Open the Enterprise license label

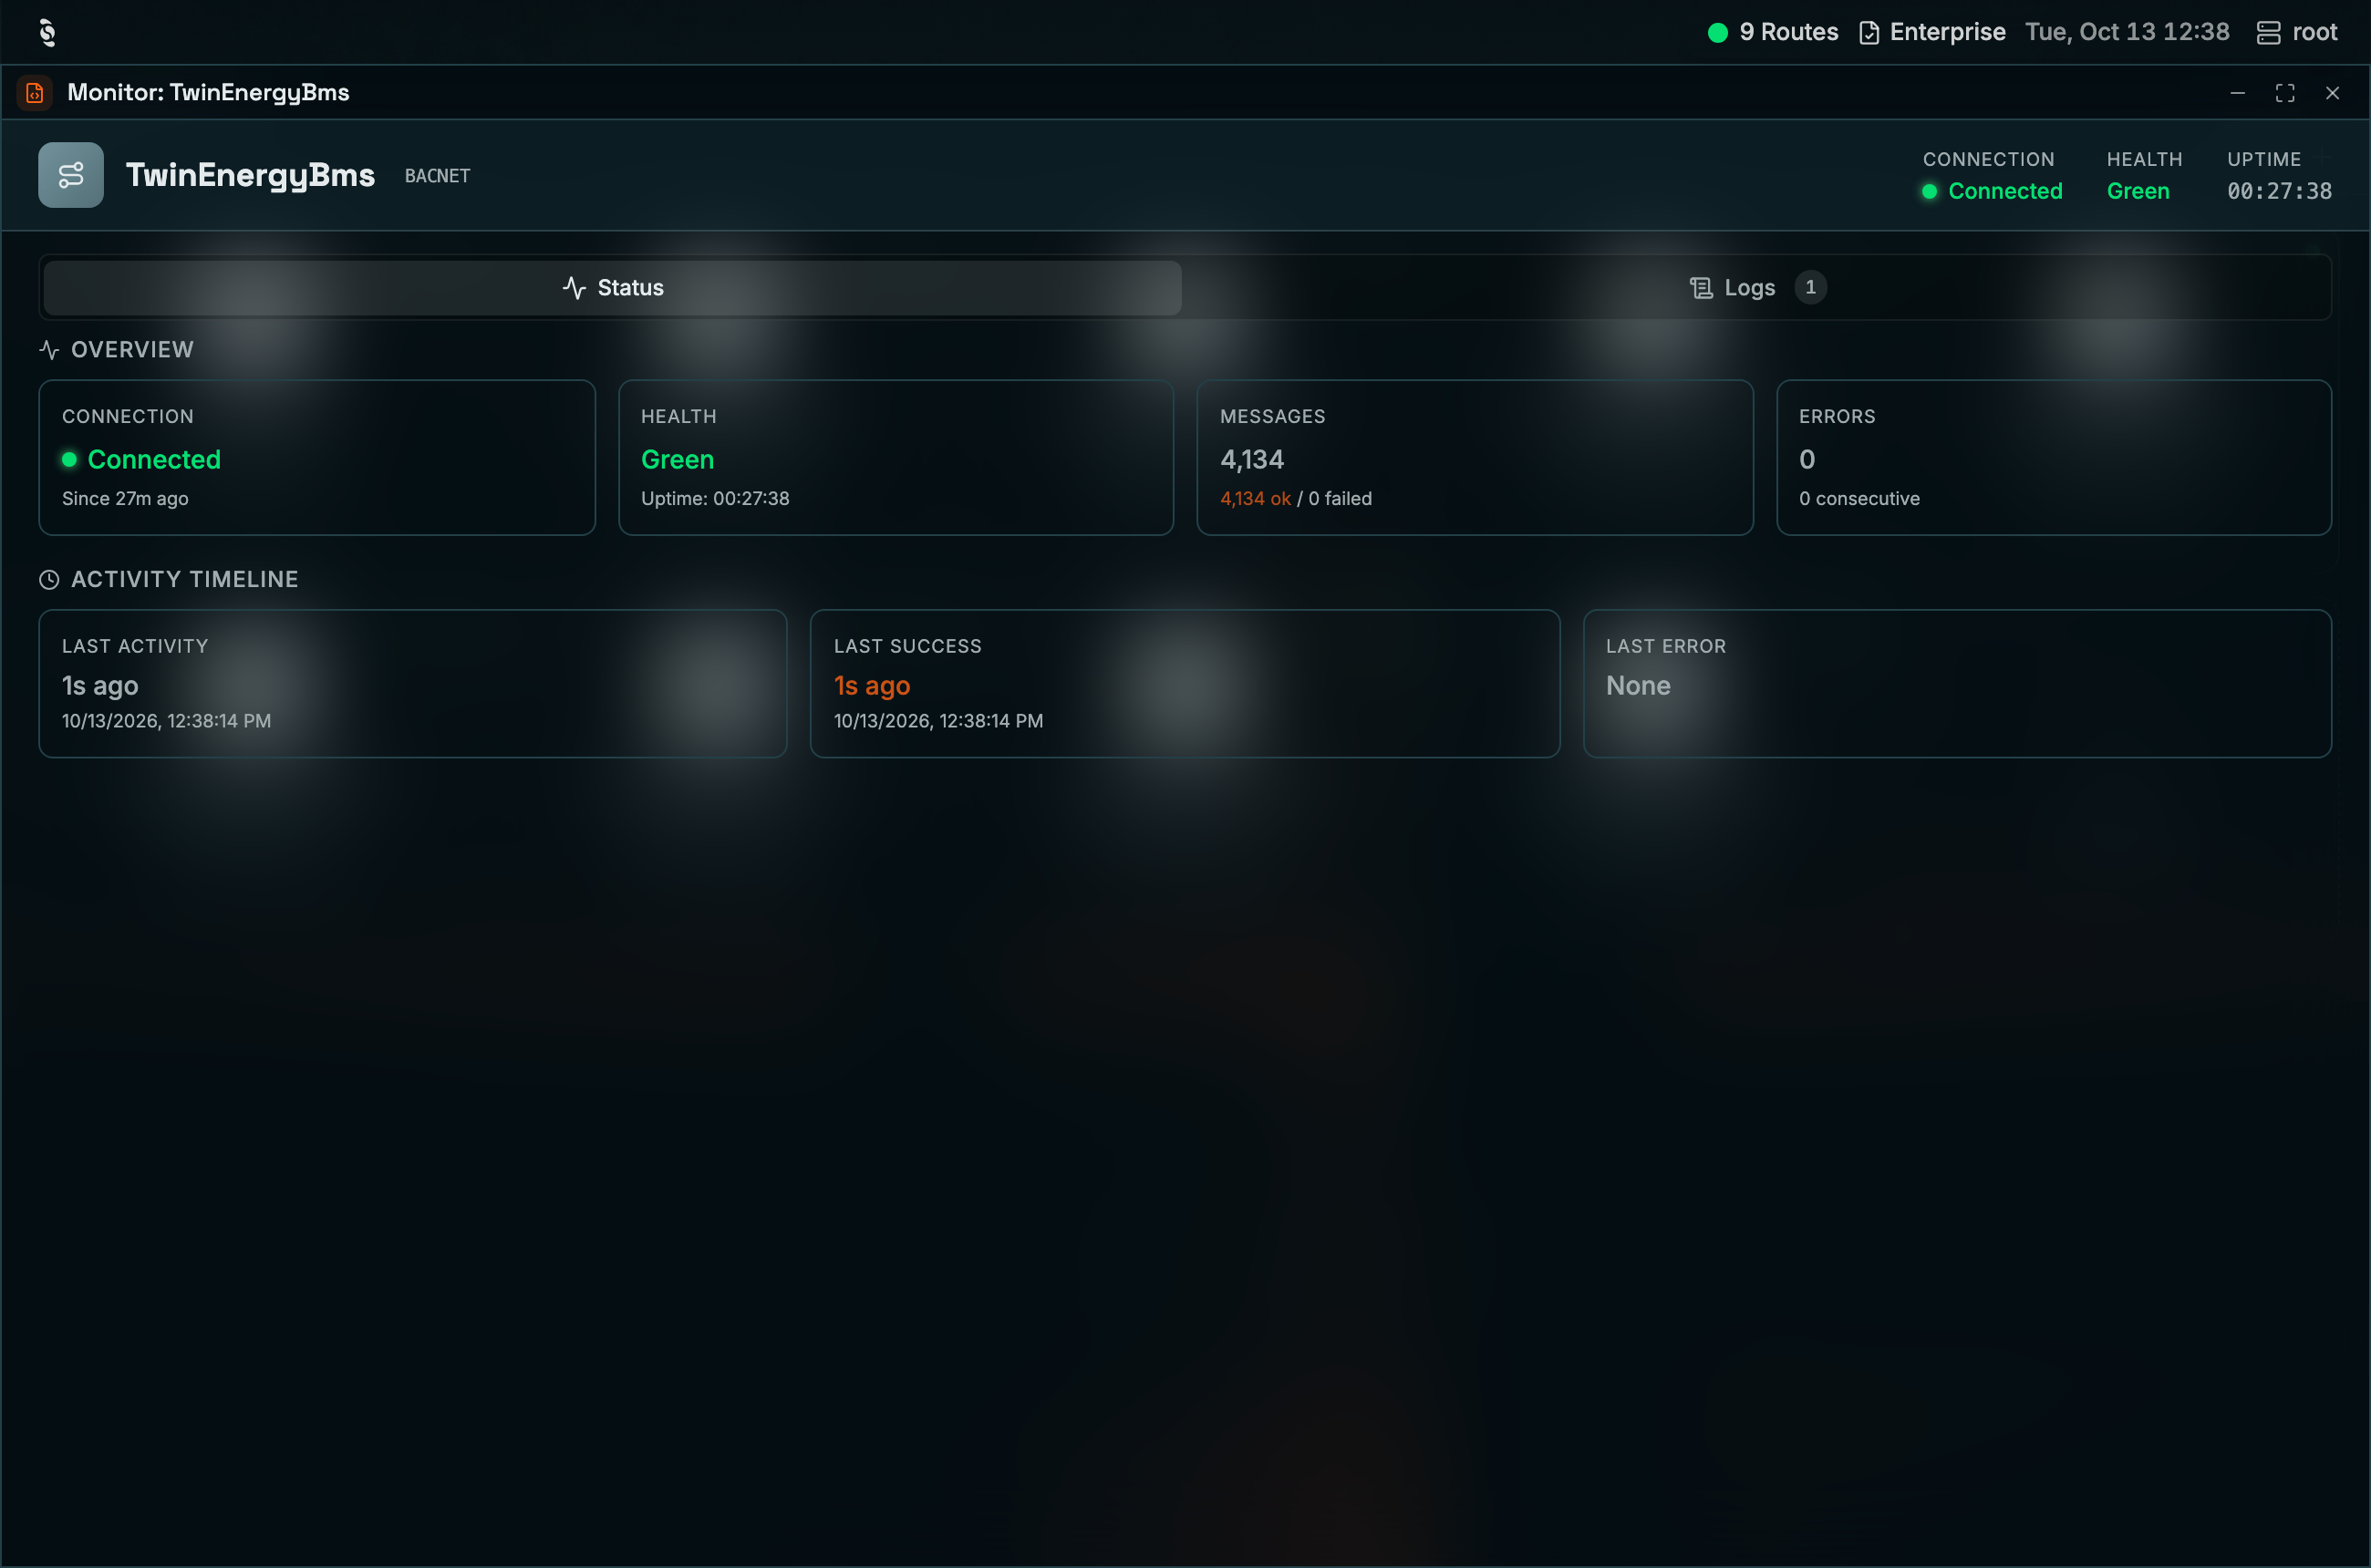pos(1947,33)
